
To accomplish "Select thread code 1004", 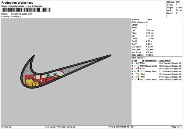I will tap(161, 66).
